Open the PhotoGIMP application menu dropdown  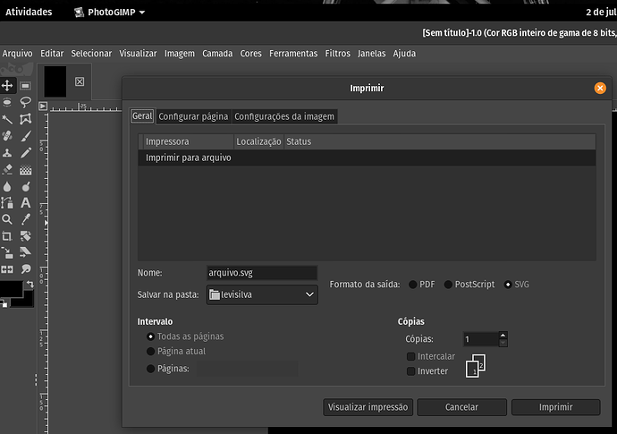click(109, 13)
